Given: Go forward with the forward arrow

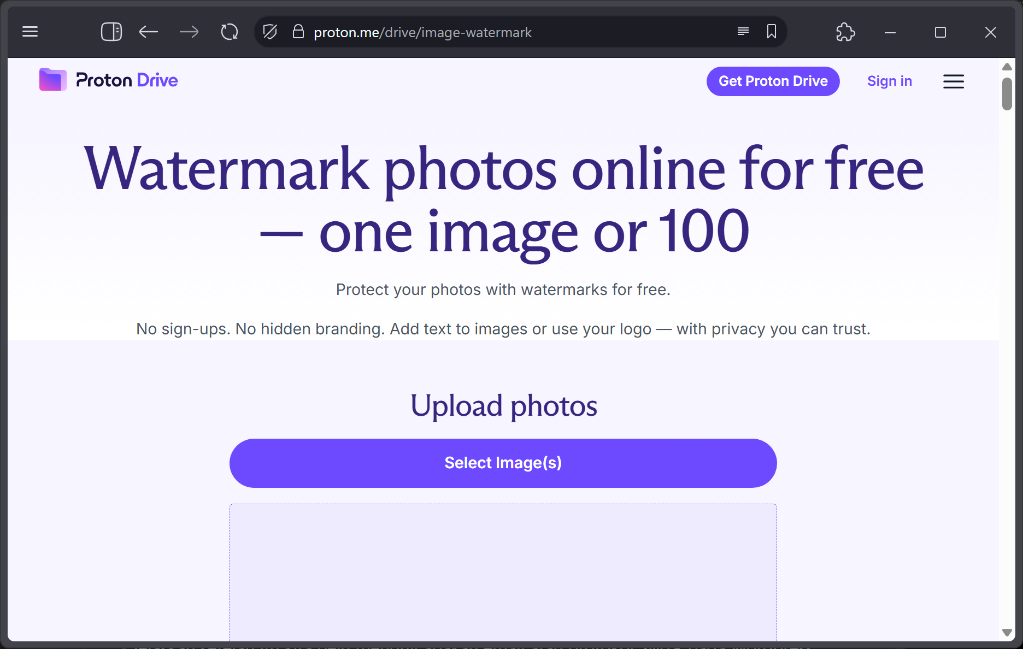Looking at the screenshot, I should click(x=189, y=32).
